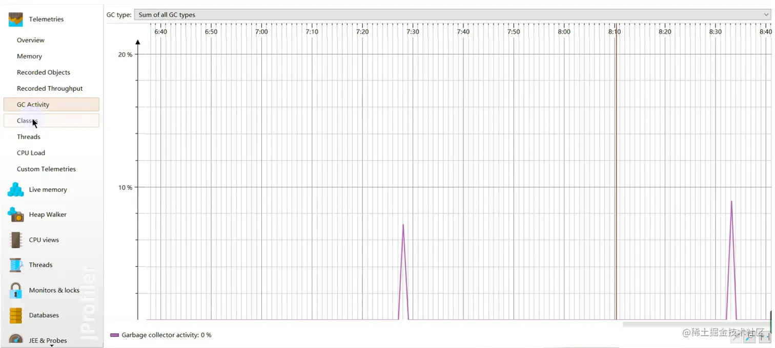The image size is (775, 348).
Task: Open the Telemetries section icon
Action: point(16,19)
